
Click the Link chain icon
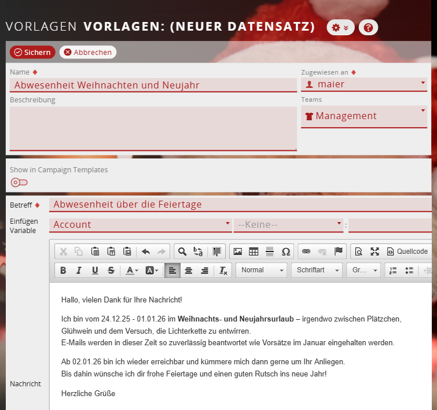coord(306,252)
